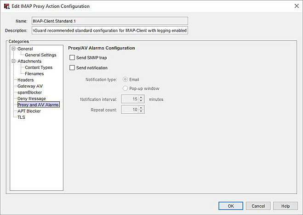303x215 pixels.
Task: Open Filenames category
Action: pyautogui.click(x=35, y=73)
